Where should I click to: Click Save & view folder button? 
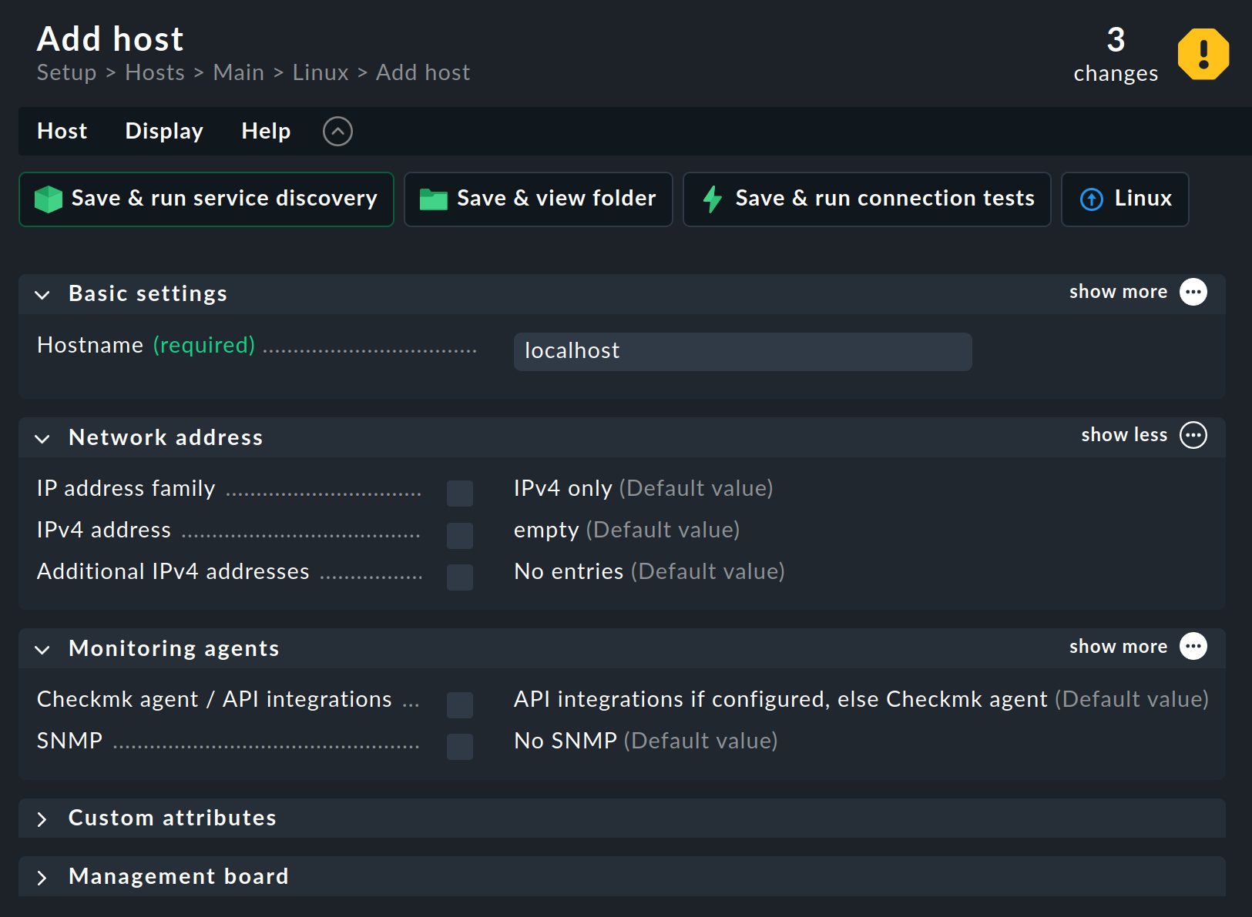(x=539, y=199)
